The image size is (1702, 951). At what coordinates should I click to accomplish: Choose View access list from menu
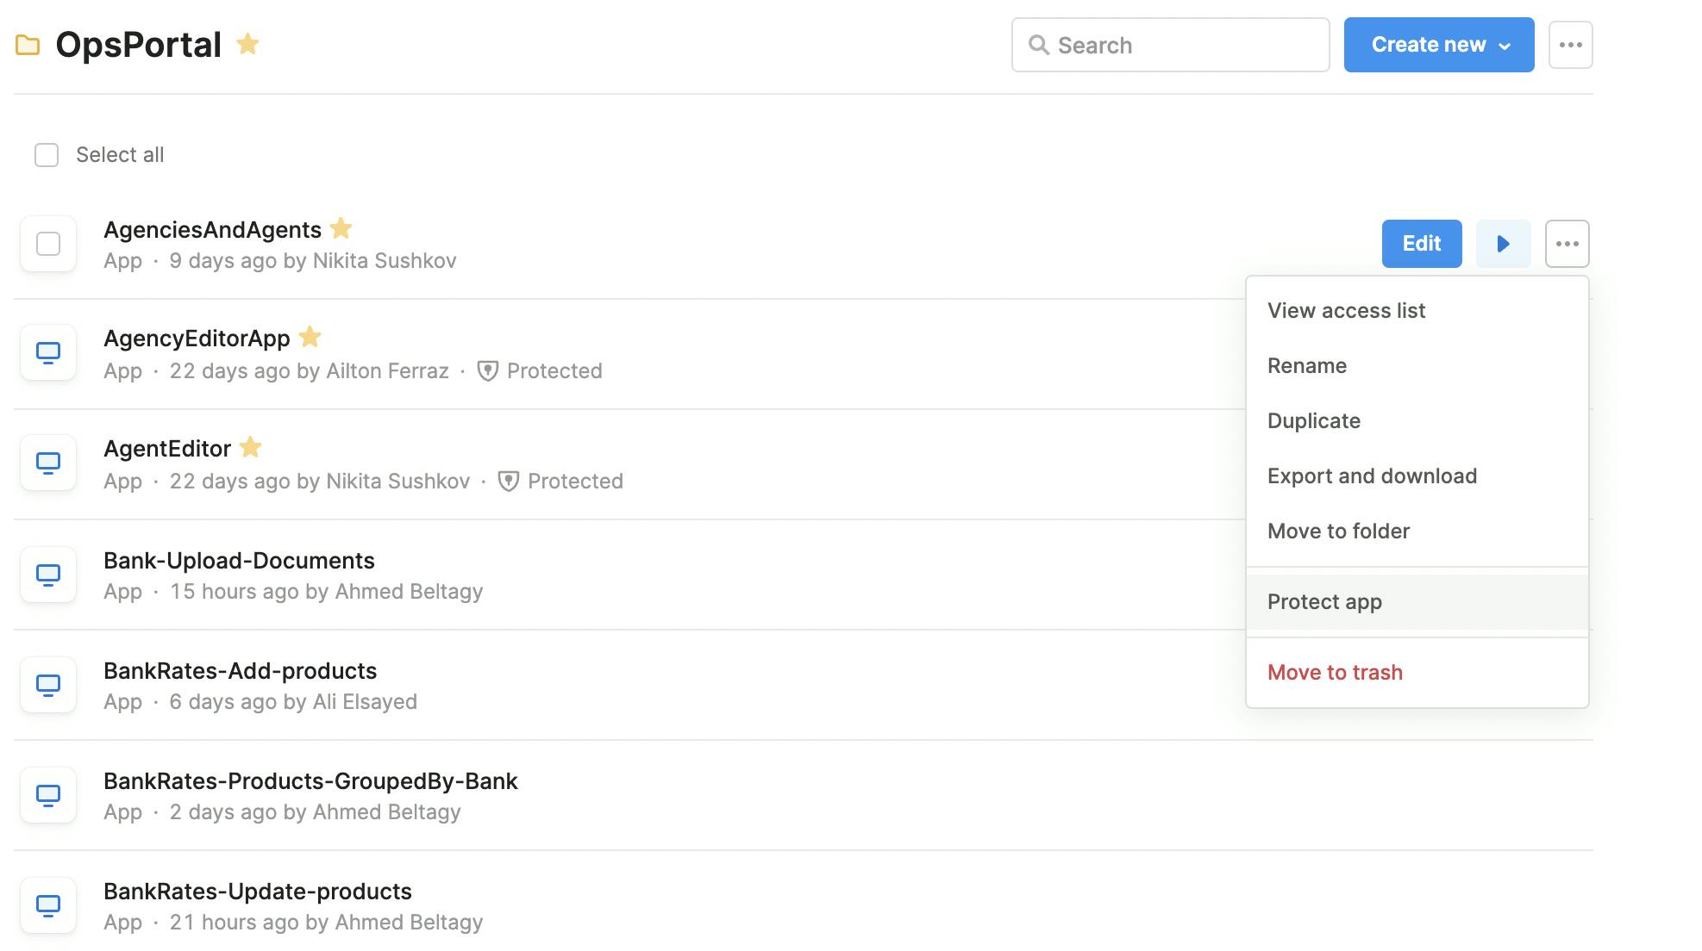point(1417,311)
